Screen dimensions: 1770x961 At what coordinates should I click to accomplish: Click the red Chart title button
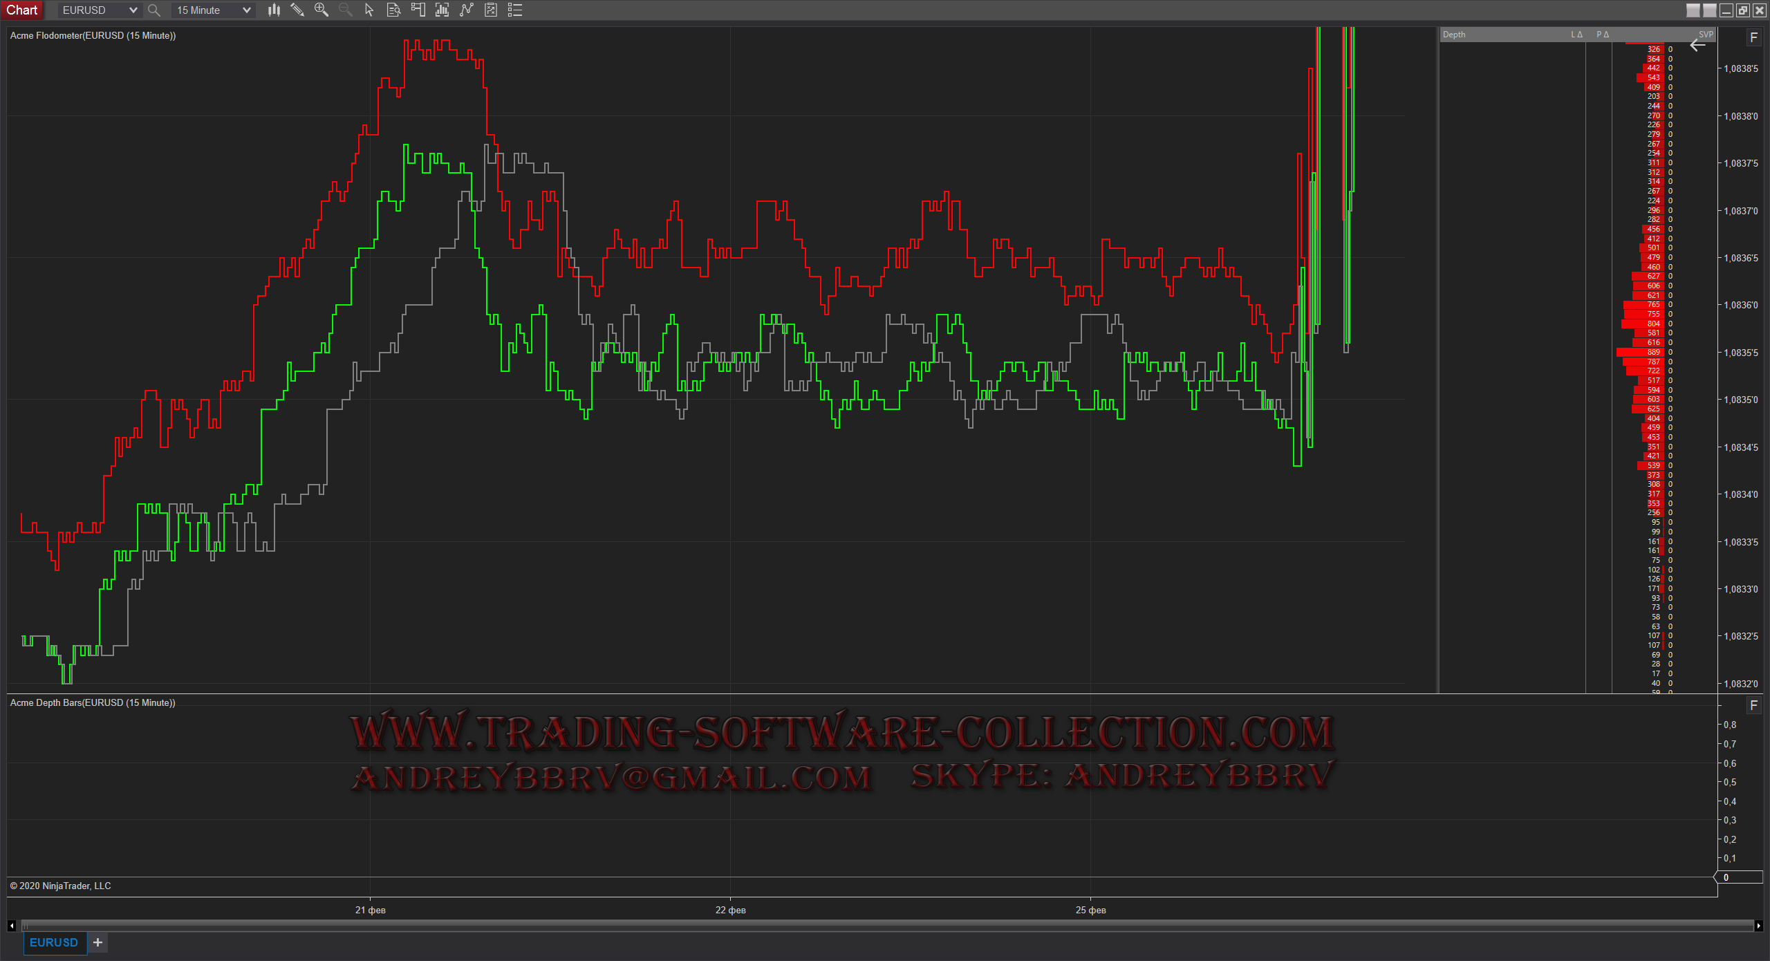22,10
